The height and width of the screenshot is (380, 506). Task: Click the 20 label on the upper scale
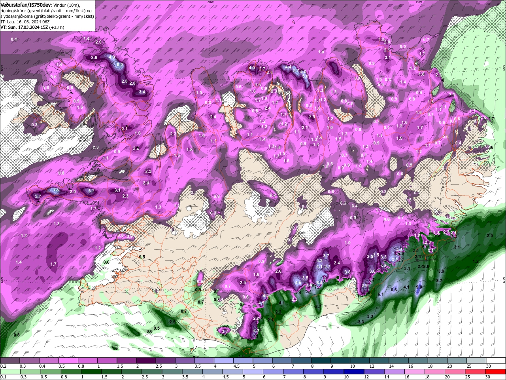(450, 366)
